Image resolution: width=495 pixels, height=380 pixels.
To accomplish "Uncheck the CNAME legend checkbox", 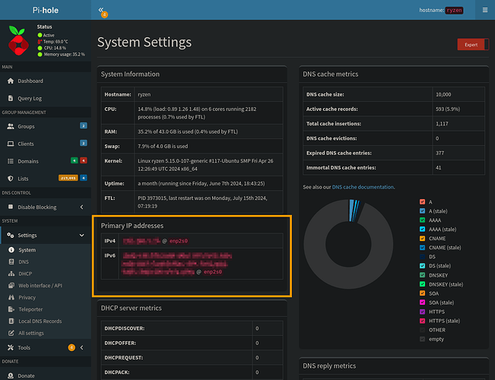I will [422, 237].
